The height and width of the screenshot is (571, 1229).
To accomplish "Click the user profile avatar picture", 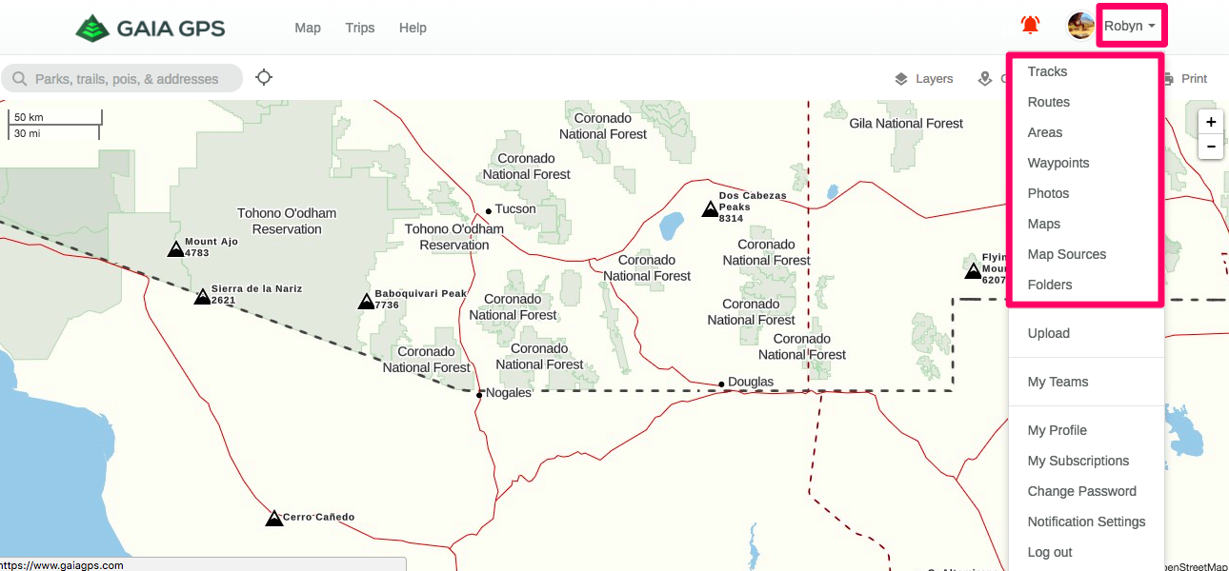I will [1080, 26].
